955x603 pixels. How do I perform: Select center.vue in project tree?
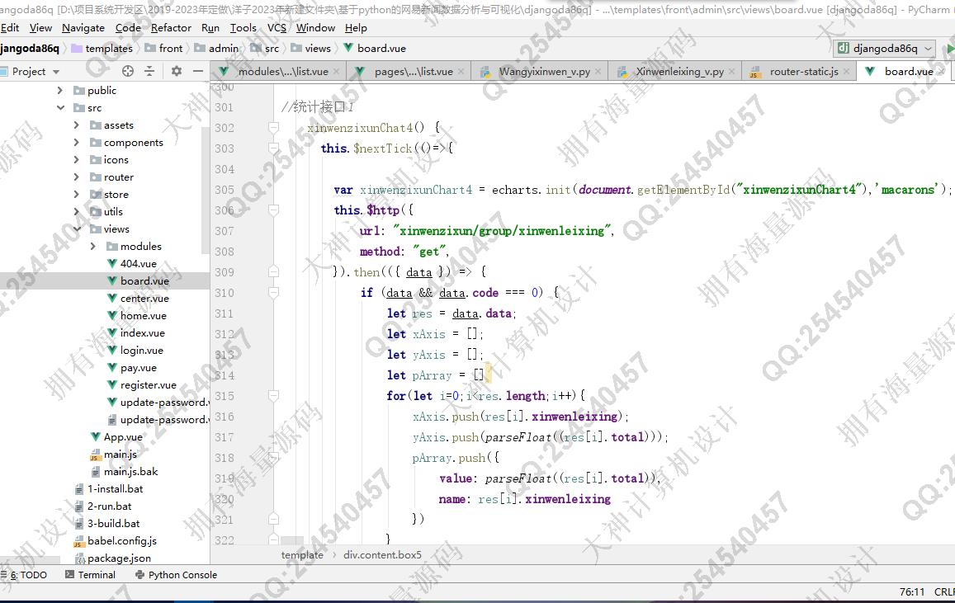pos(144,298)
